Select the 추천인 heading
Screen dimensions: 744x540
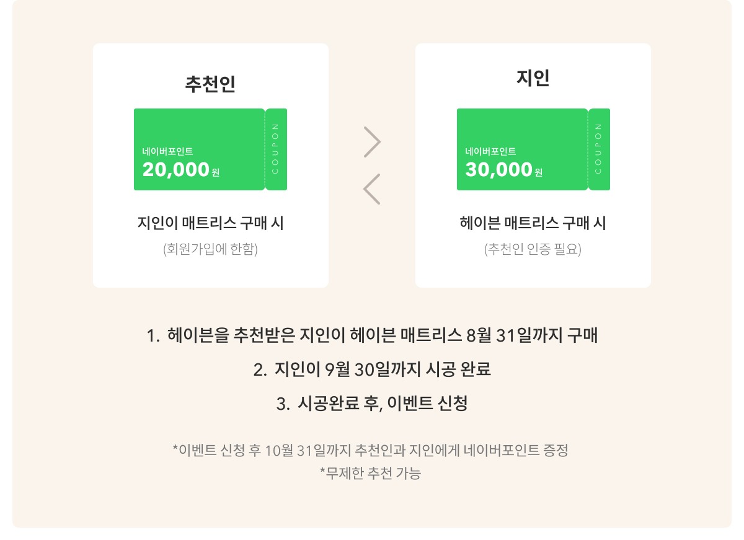[210, 84]
